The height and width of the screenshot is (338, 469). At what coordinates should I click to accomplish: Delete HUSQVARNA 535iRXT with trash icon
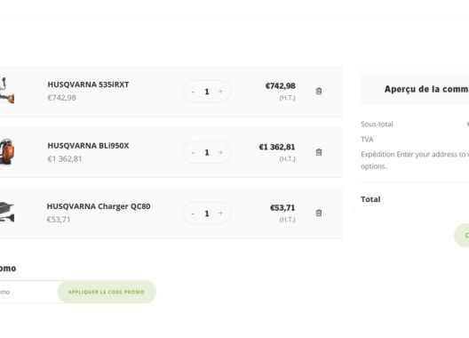(319, 91)
